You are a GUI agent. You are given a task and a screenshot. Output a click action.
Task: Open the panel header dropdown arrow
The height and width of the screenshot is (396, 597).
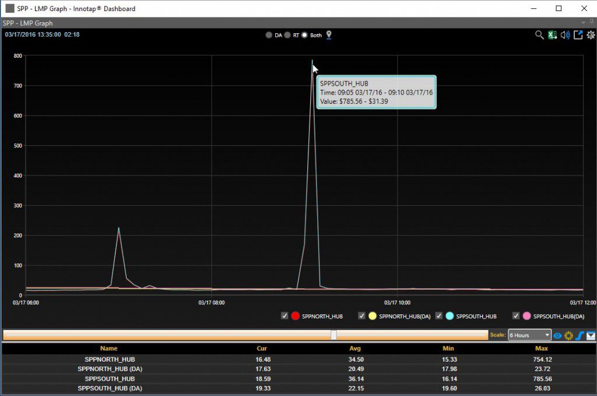(583, 23)
